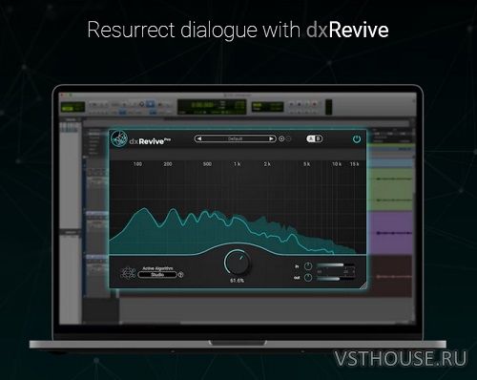Click the 61.6% amount value

237,281
